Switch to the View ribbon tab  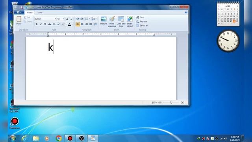pos(40,13)
